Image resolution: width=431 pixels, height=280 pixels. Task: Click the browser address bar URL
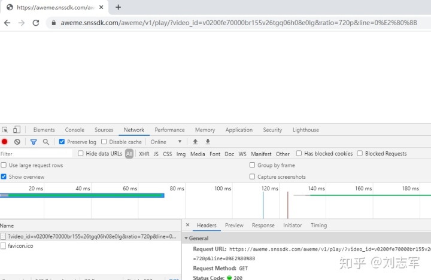pyautogui.click(x=239, y=23)
